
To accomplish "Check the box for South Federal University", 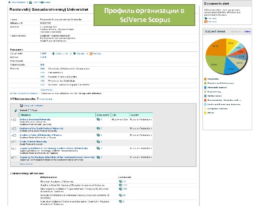I will click(x=15, y=142).
